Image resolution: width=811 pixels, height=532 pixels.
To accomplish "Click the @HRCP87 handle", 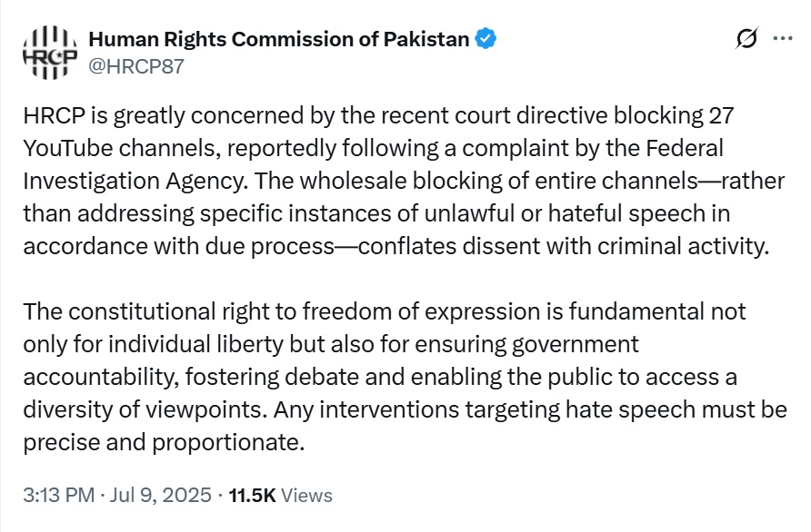I will coord(136,66).
